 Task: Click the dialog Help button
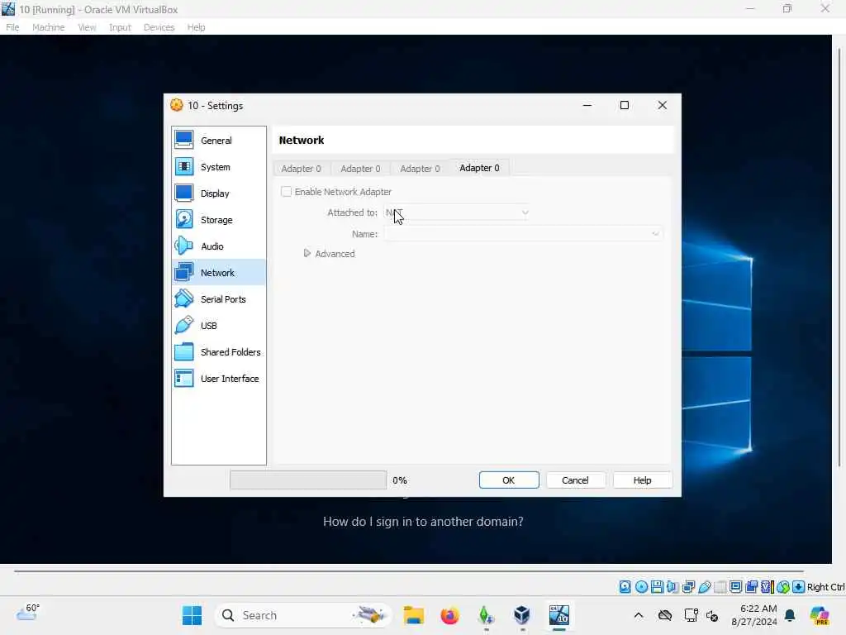point(642,480)
